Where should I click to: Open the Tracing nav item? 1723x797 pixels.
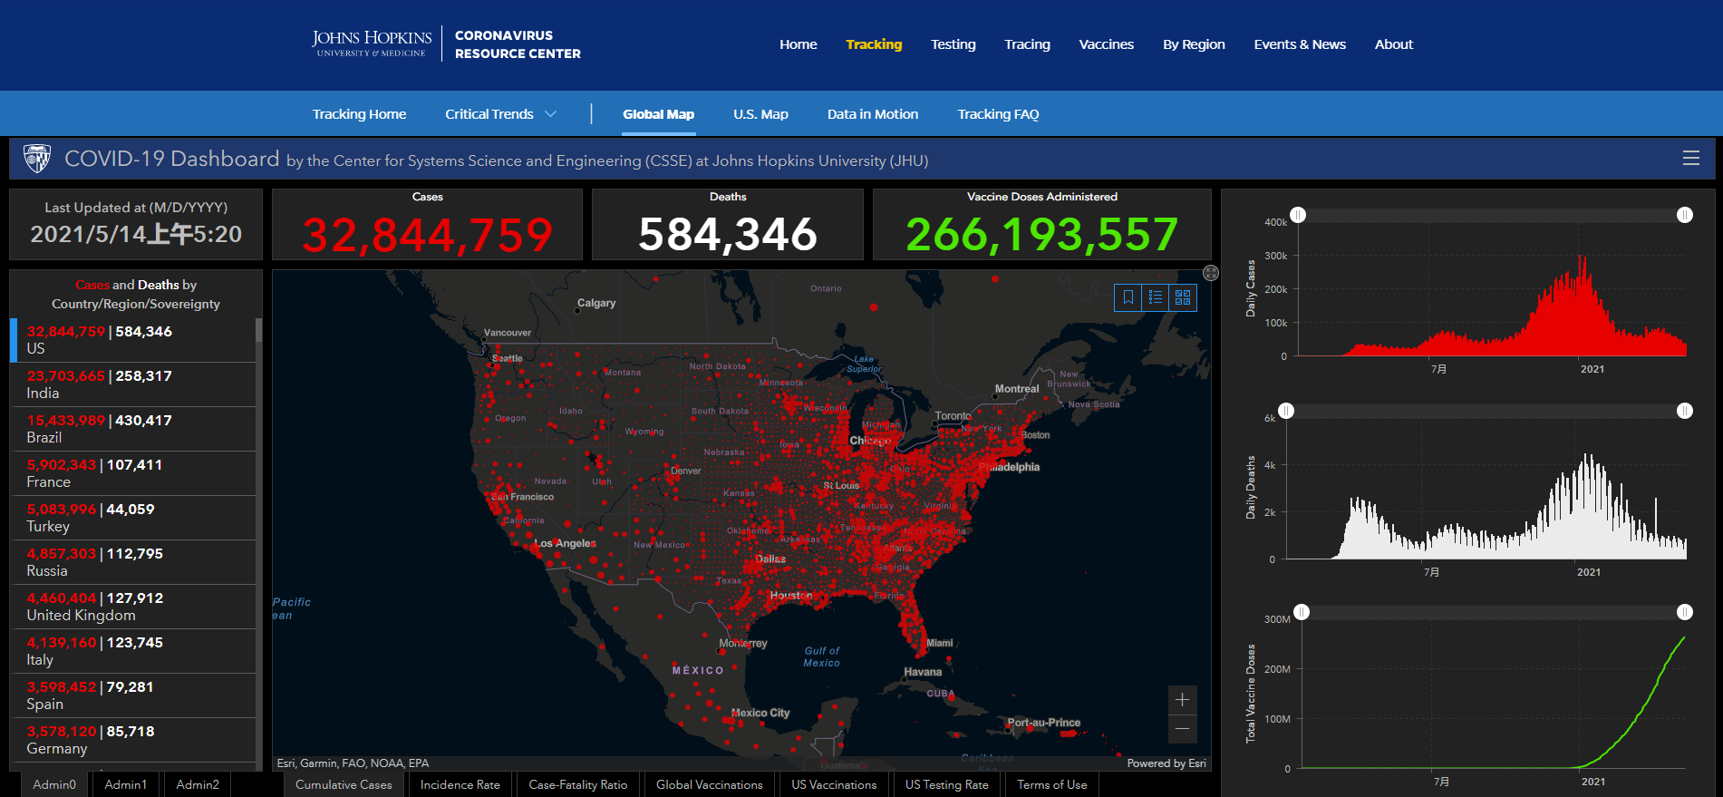click(x=1027, y=44)
